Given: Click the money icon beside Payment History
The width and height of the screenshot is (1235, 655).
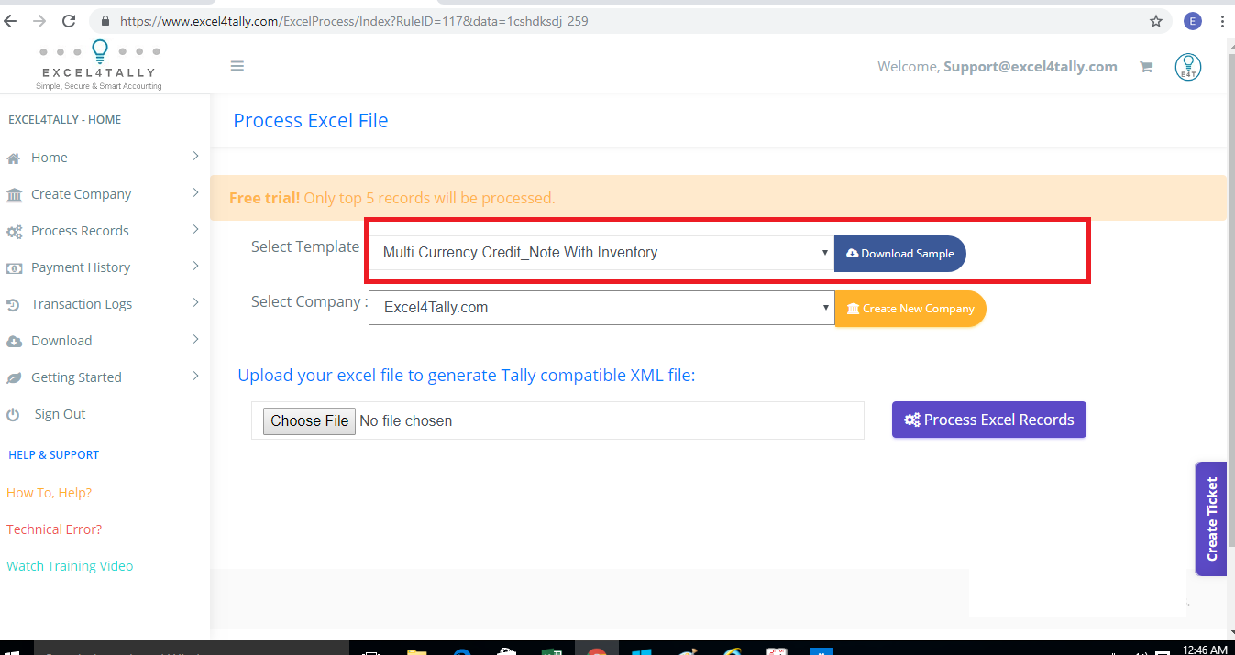Looking at the screenshot, I should [14, 268].
